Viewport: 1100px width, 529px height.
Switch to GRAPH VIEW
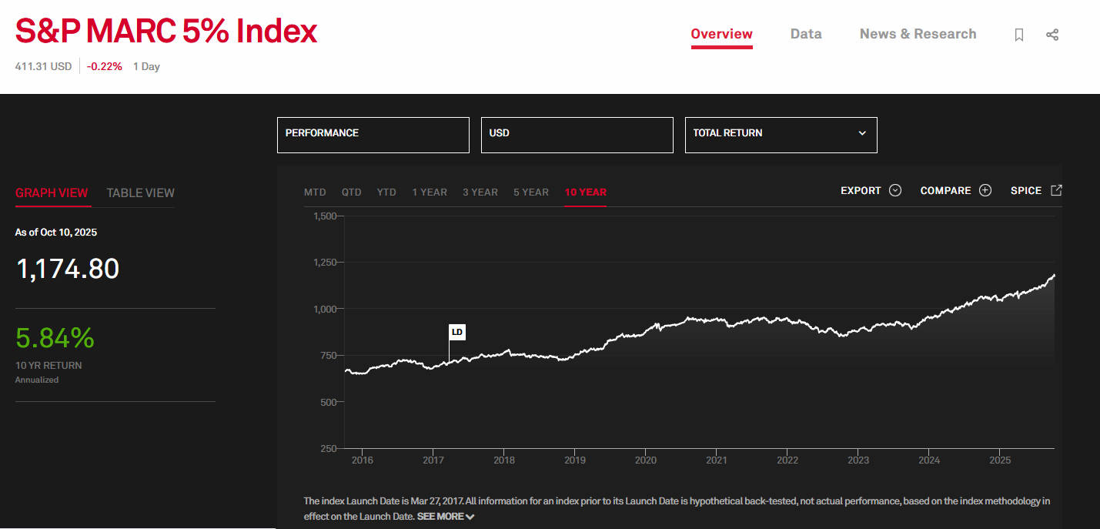tap(52, 193)
